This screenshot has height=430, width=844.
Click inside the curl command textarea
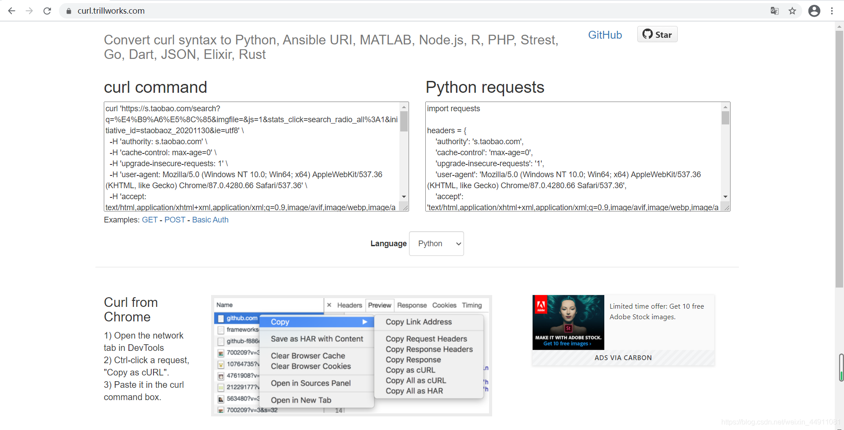coord(252,157)
